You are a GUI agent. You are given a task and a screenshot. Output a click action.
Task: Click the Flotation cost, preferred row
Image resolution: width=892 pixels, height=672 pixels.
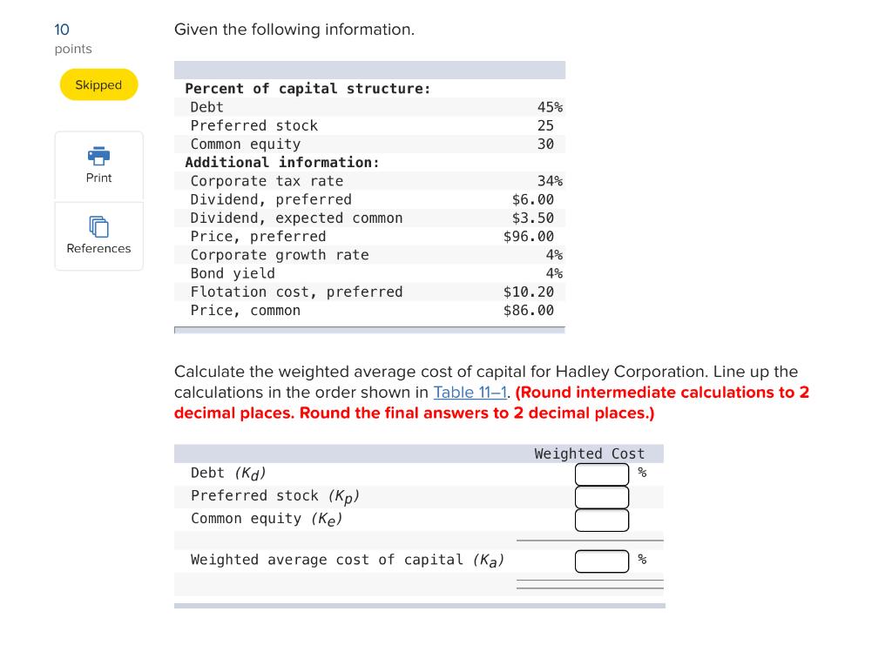tap(370, 291)
